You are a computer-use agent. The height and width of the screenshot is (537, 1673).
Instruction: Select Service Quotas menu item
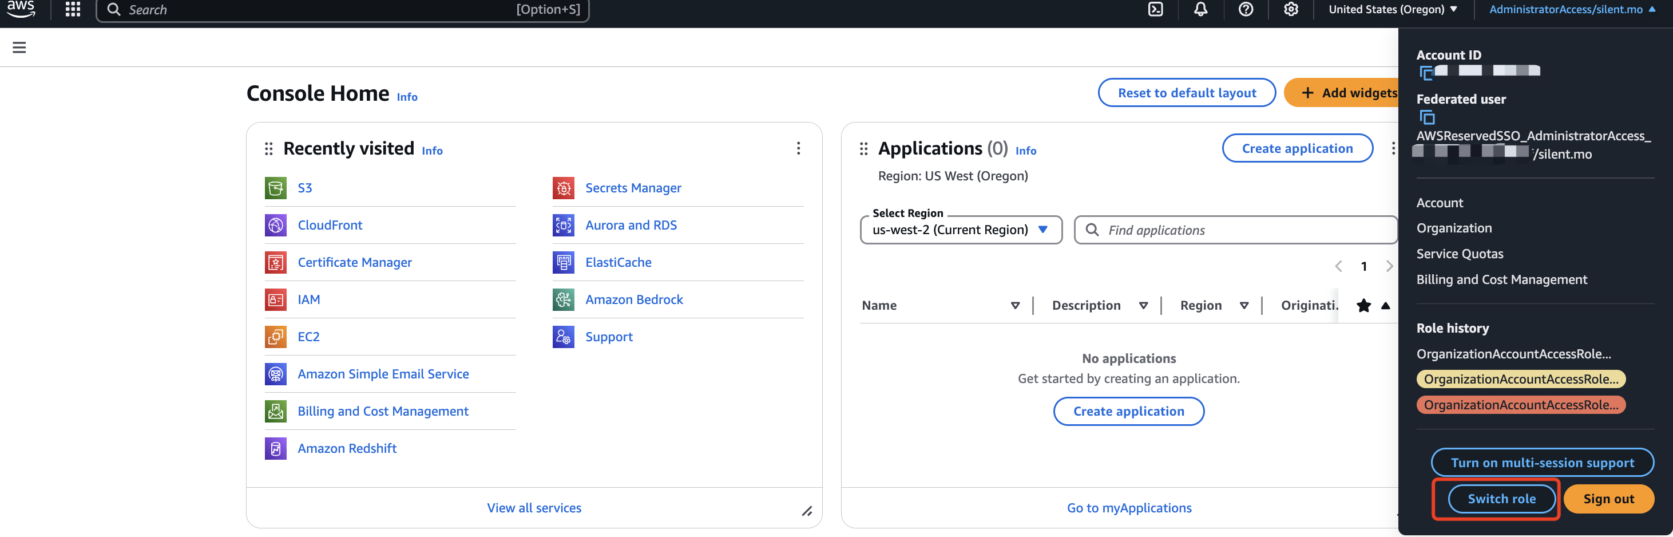point(1460,254)
